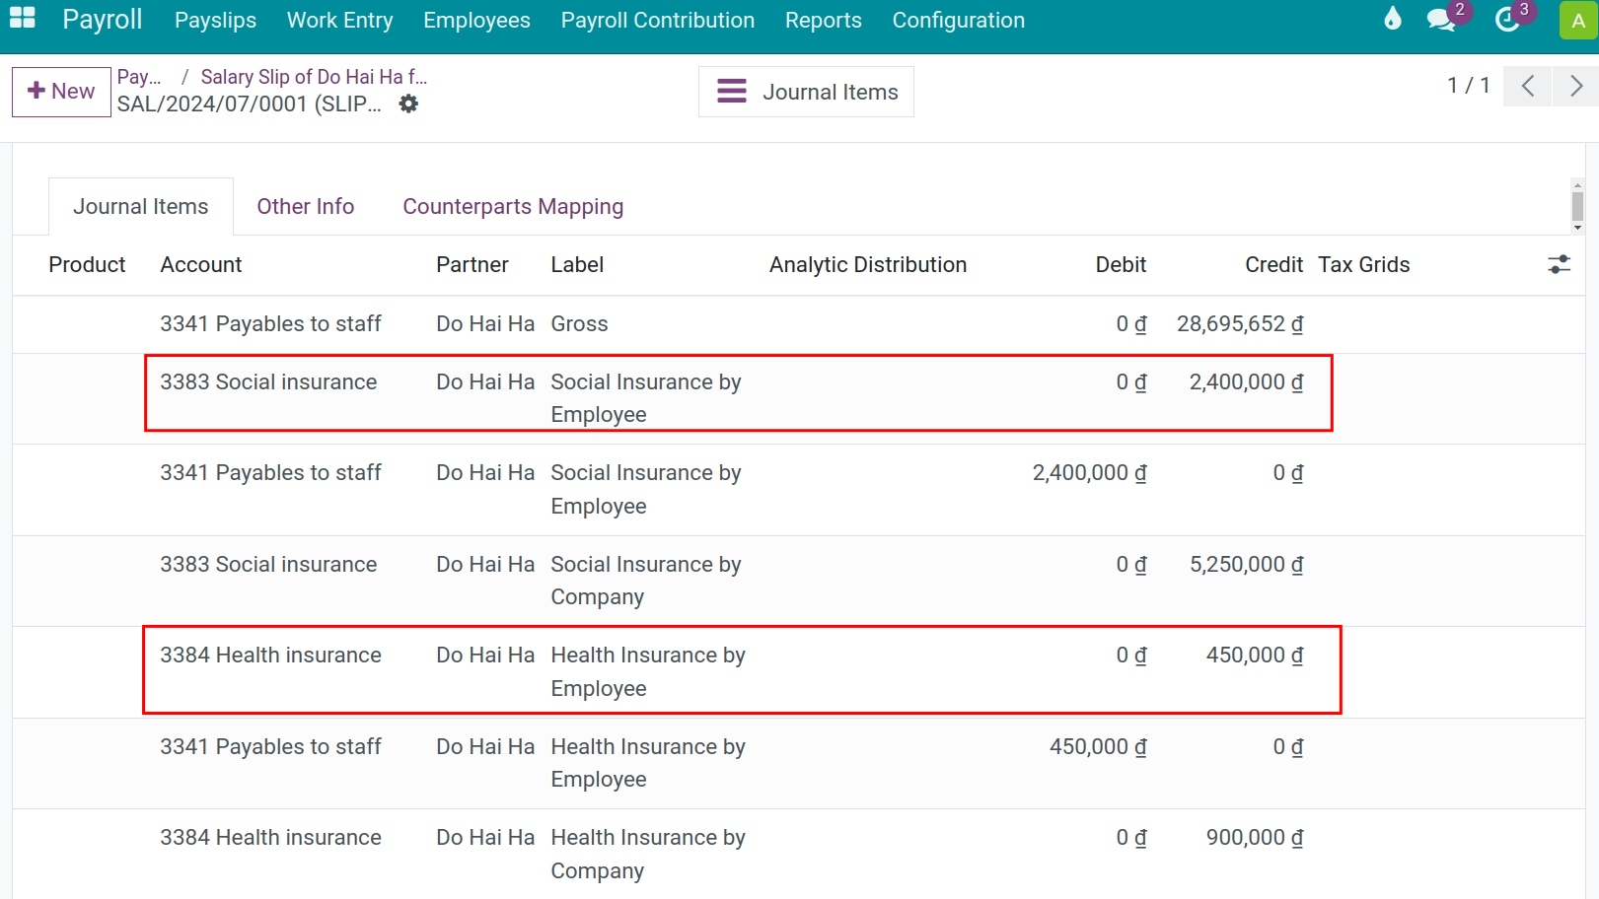Screen dimensions: 1599x899
Task: Open the Employees menu
Action: tap(476, 20)
